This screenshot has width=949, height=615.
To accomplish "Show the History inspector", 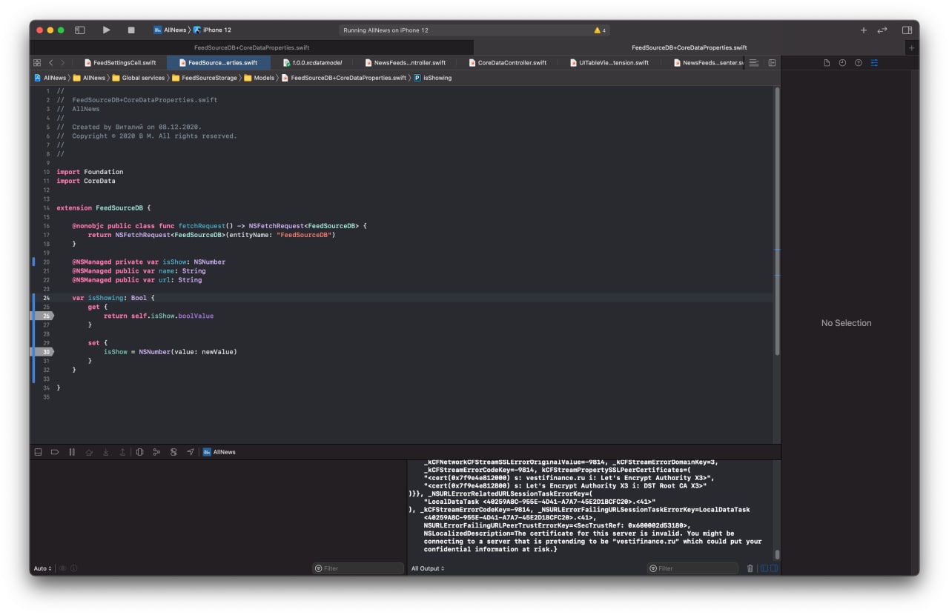I will pos(842,63).
